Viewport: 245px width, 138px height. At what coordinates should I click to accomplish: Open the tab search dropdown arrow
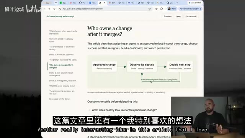pyautogui.click(x=56, y=3)
